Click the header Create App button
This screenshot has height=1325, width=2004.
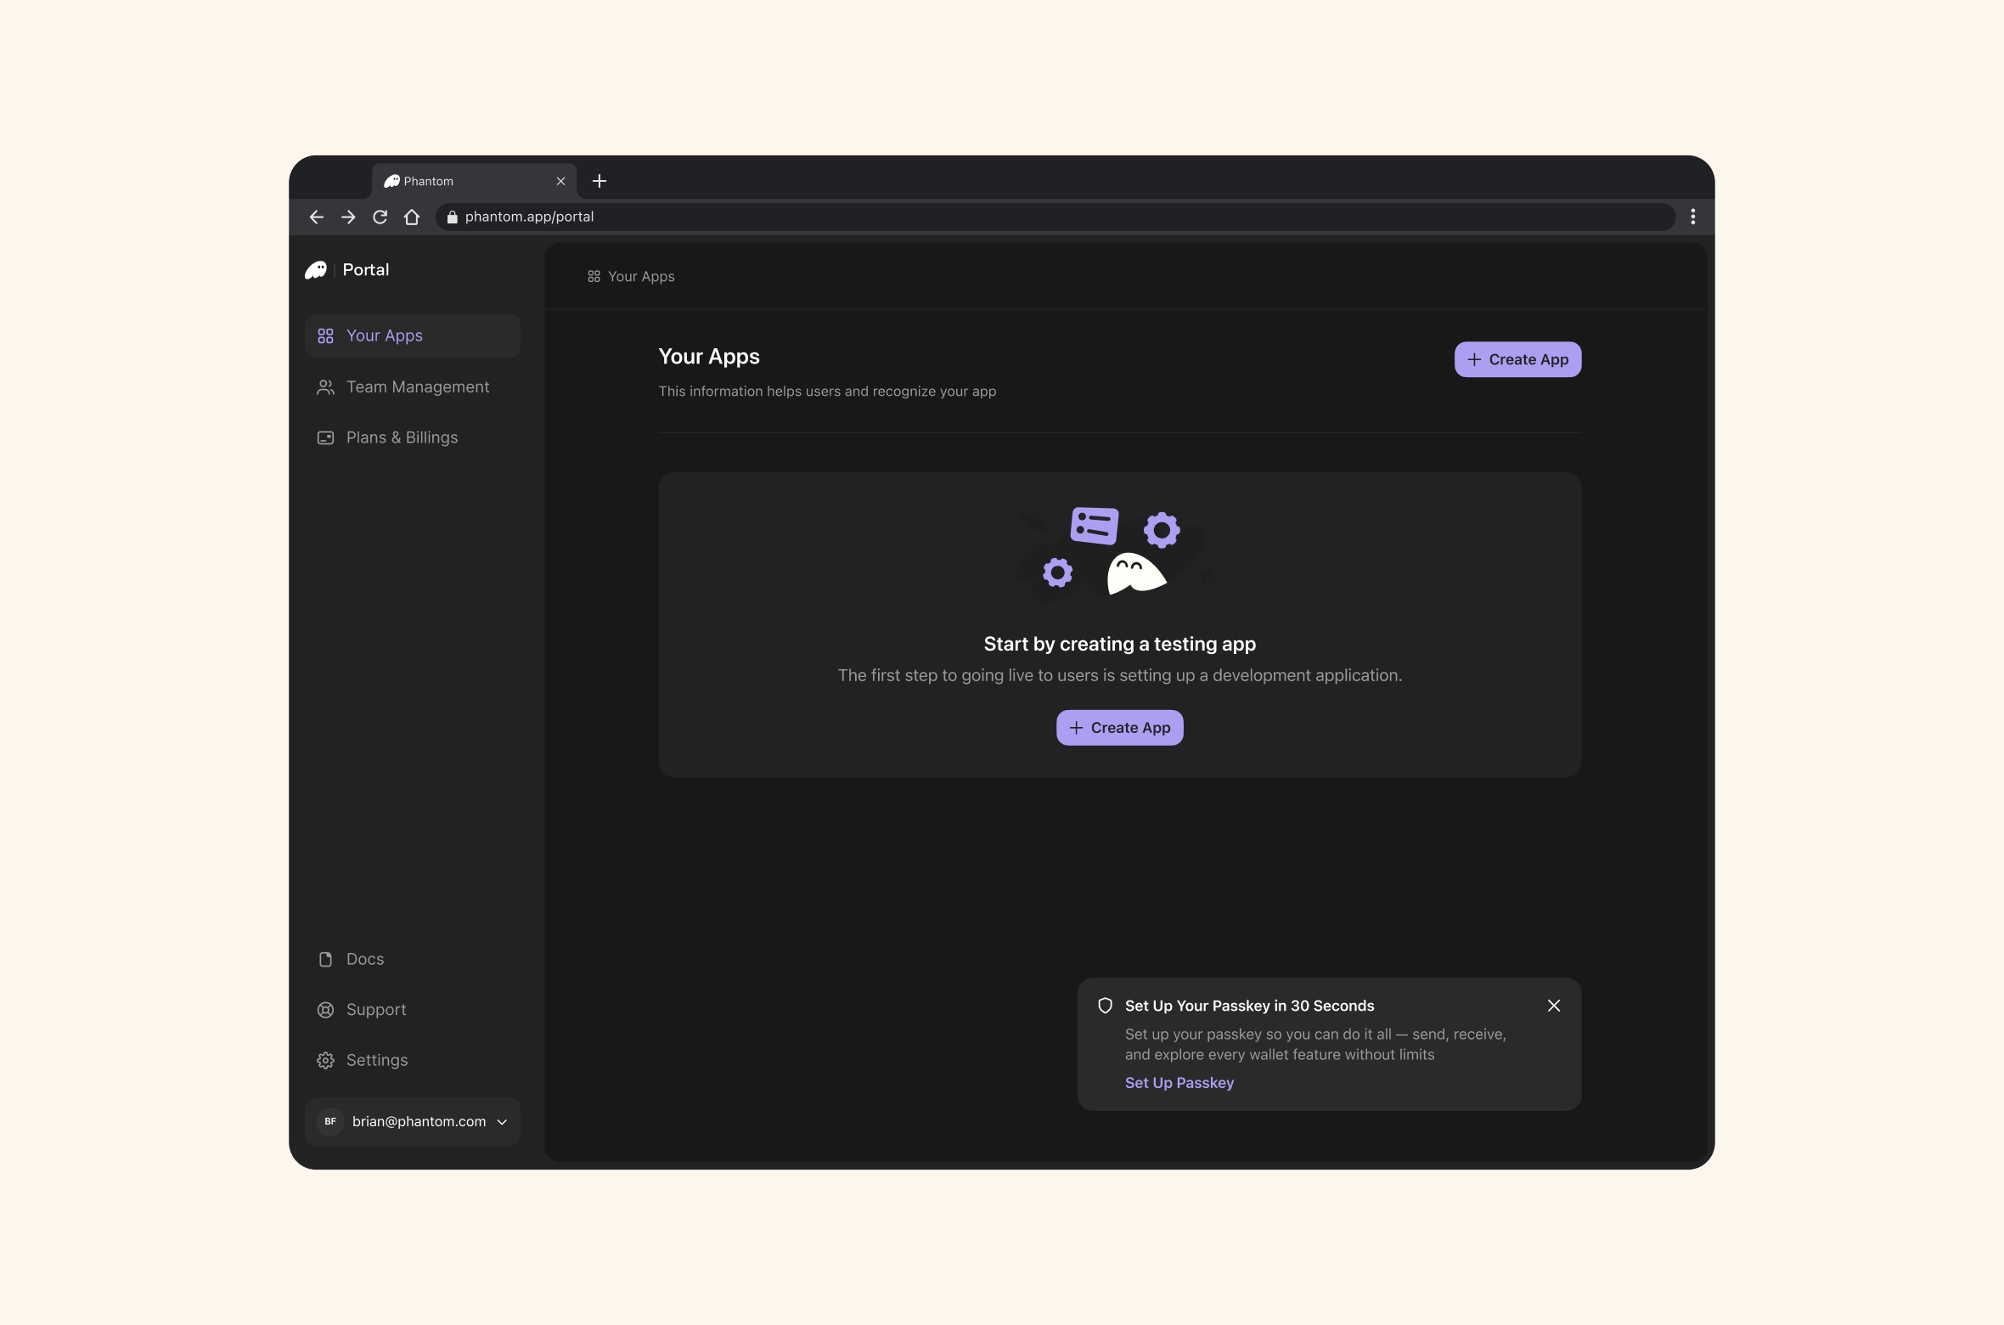(x=1517, y=360)
